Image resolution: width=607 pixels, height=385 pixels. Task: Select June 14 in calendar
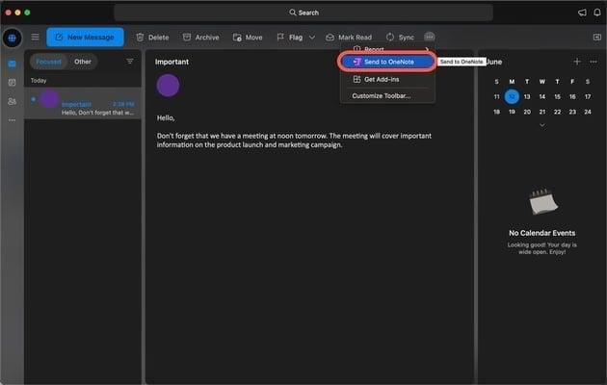coord(542,96)
